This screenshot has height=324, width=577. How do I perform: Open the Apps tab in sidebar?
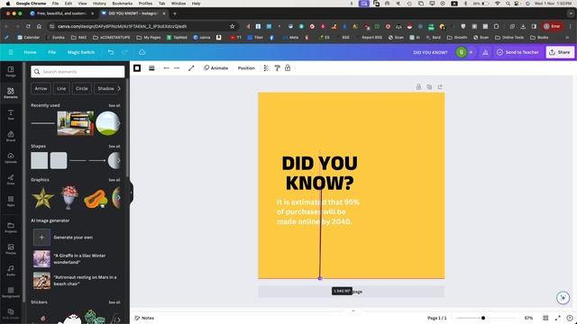11,201
